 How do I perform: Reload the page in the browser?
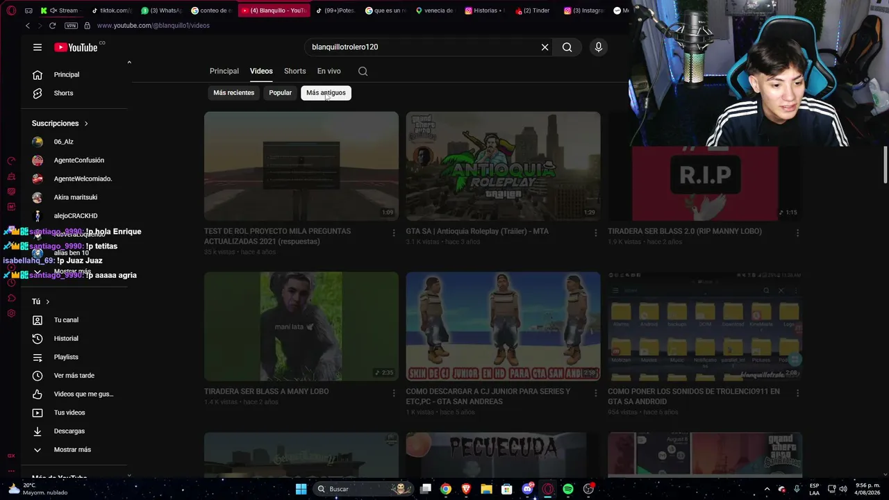[52, 26]
